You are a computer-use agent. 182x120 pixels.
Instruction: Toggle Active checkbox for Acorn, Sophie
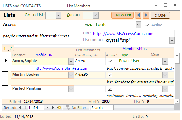click(x=110, y=61)
